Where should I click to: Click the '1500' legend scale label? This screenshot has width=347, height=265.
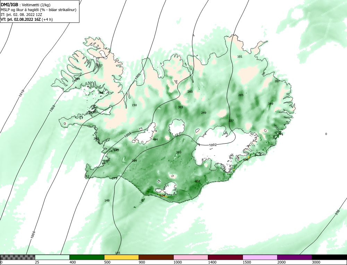tap(247, 262)
